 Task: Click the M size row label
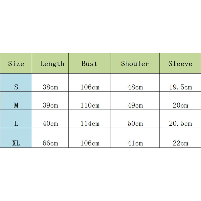click(x=16, y=105)
